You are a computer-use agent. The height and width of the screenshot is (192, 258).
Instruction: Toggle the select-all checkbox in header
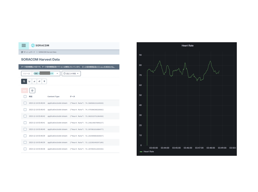(x=25, y=97)
